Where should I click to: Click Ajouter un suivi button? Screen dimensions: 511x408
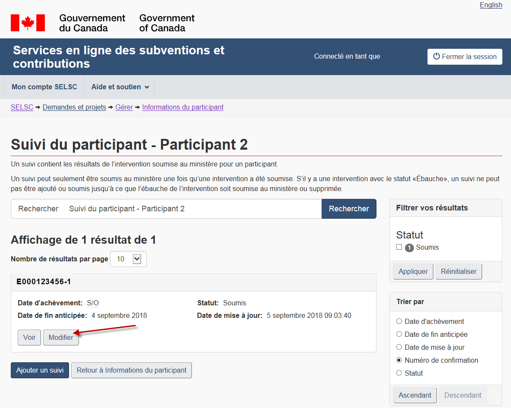tap(40, 370)
